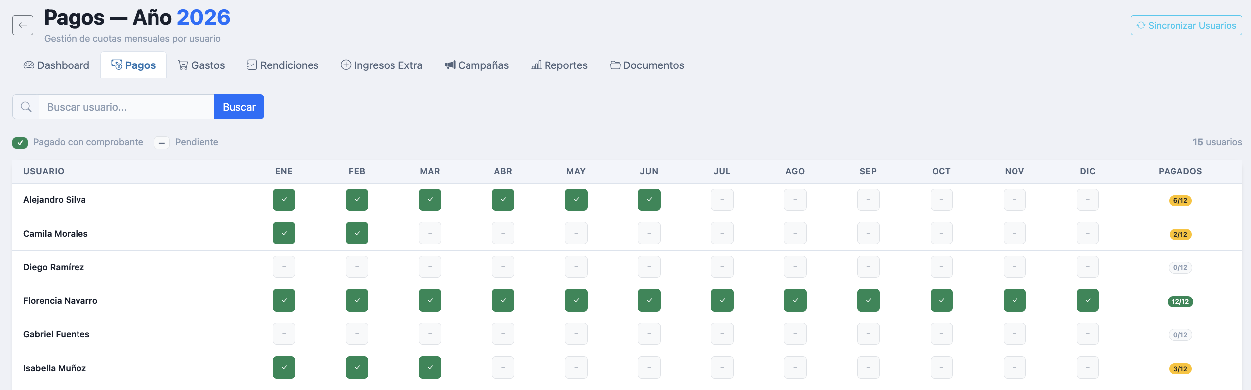1251x390 pixels.
Task: Toggle Alejandro Silva's ENE payment
Action: pos(284,200)
